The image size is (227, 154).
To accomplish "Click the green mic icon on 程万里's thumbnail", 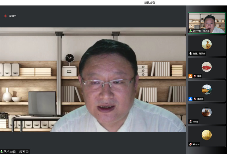I will point(191,31).
